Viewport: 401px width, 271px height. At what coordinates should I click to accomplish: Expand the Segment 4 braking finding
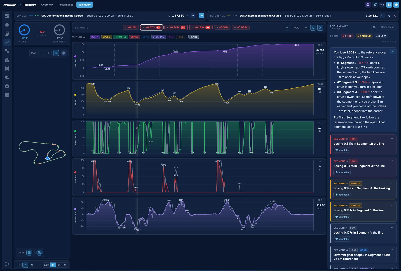(x=392, y=183)
